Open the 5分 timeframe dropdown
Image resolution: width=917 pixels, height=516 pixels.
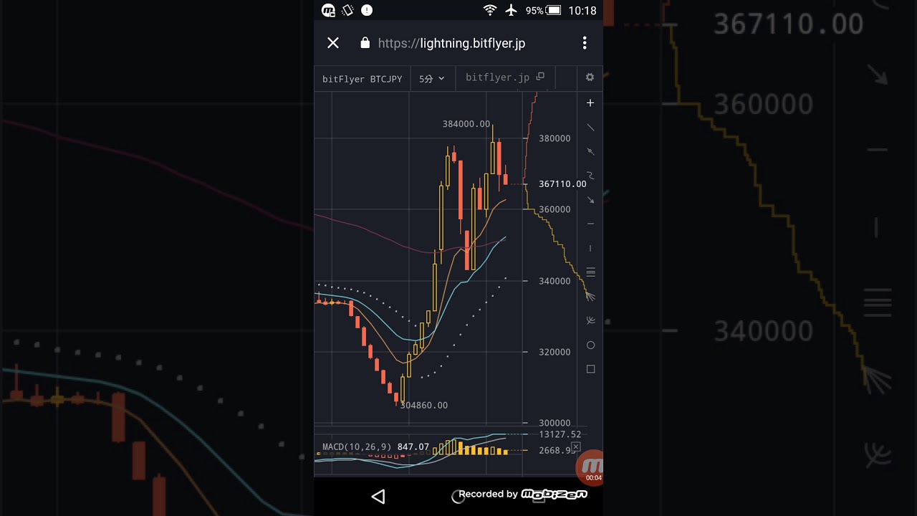click(x=431, y=79)
